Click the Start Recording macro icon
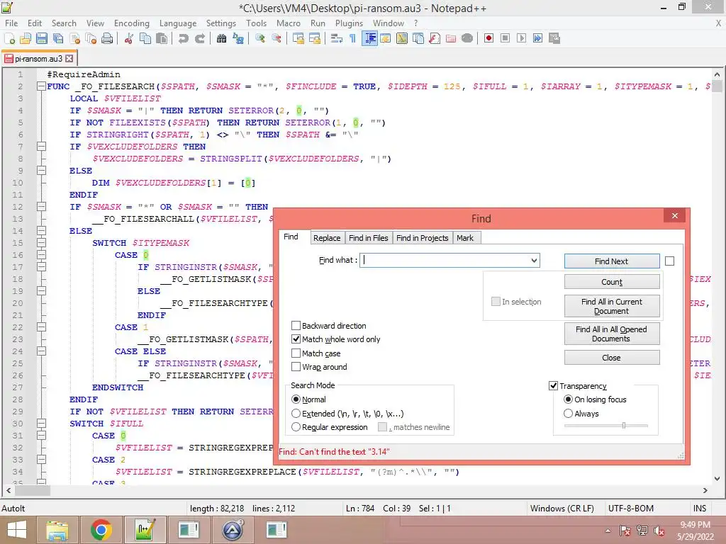The image size is (726, 544). click(488, 38)
